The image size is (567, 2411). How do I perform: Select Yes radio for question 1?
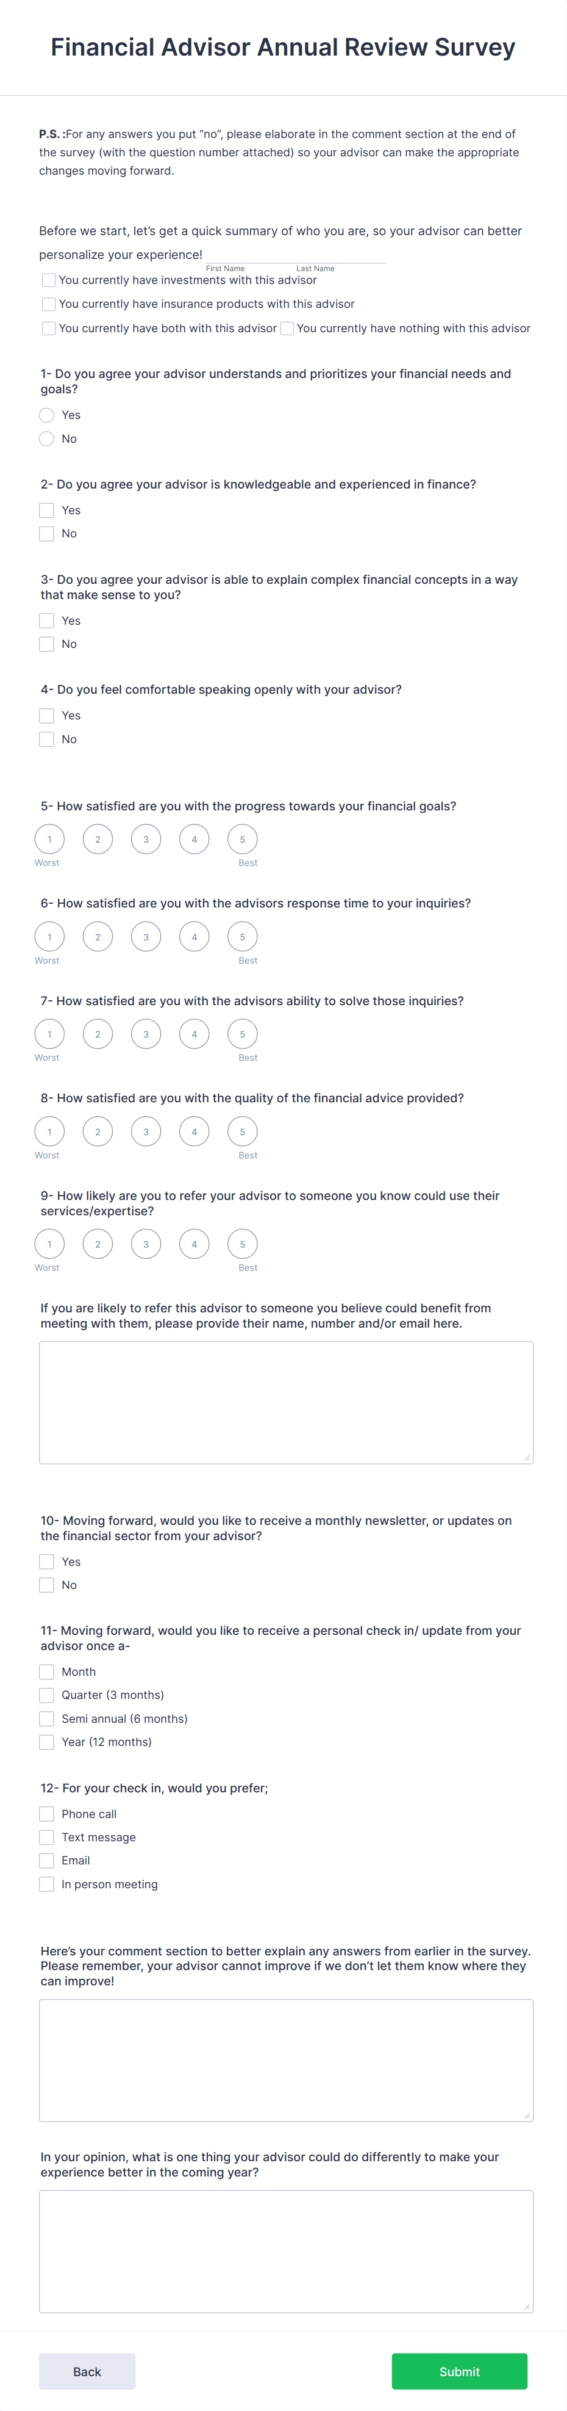(x=46, y=415)
